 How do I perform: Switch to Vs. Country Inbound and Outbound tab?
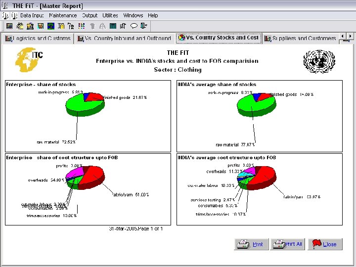point(124,39)
